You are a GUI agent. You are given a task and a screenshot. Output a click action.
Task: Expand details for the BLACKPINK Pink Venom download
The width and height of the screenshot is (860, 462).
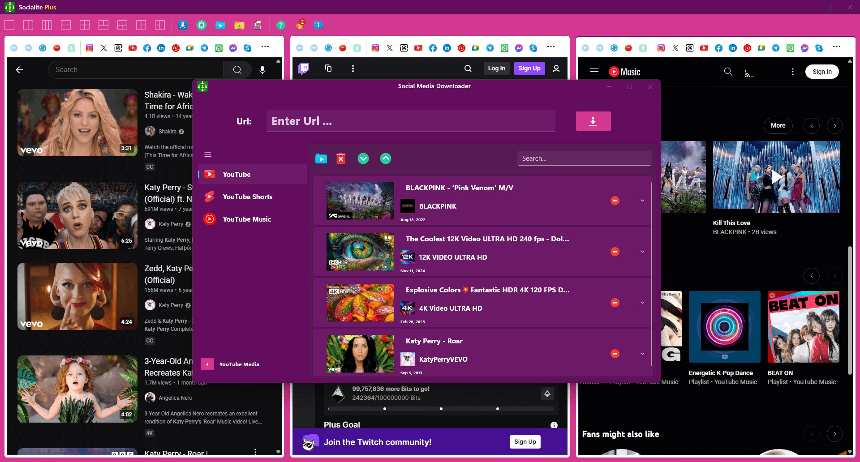click(x=642, y=201)
